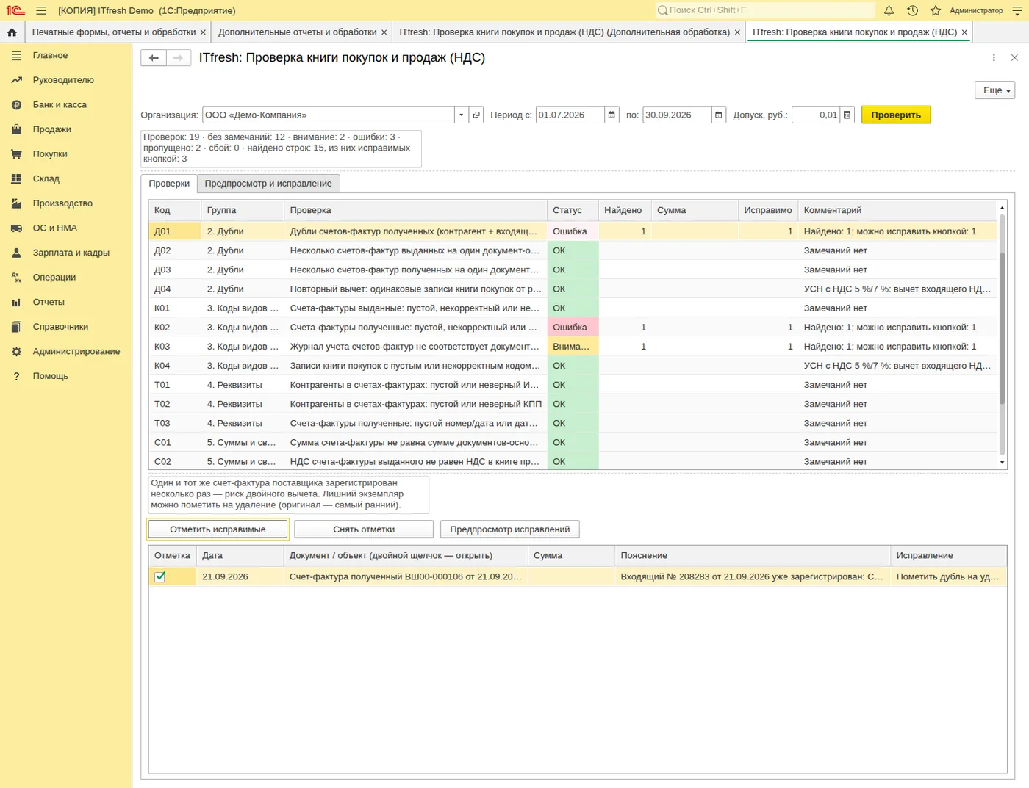Open calendar for period start date
This screenshot has height=788, width=1029.
click(612, 115)
